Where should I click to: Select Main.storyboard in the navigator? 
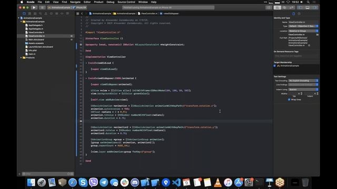click(x=36, y=40)
